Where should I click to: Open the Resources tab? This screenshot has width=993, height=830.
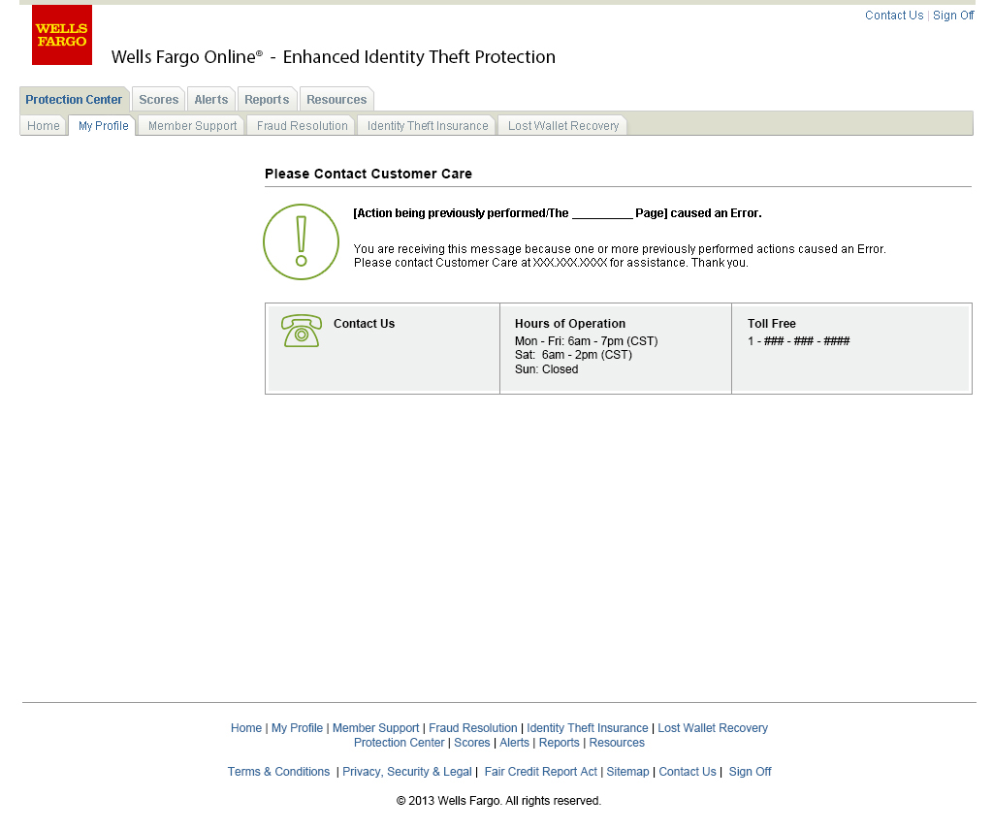point(336,100)
